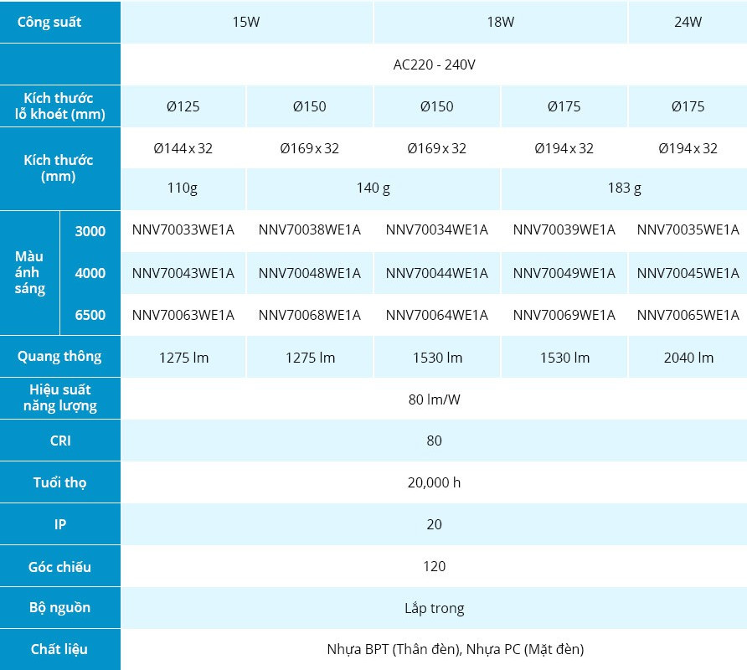Click model code NNV70048WE1A

309,273
